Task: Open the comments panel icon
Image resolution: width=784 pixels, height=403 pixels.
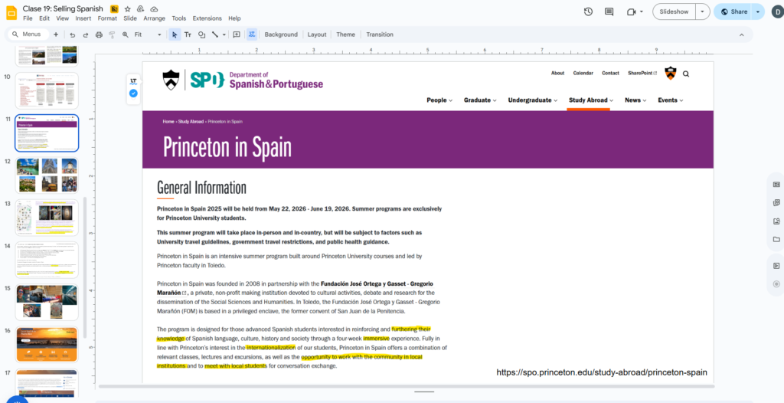Action: tap(609, 11)
